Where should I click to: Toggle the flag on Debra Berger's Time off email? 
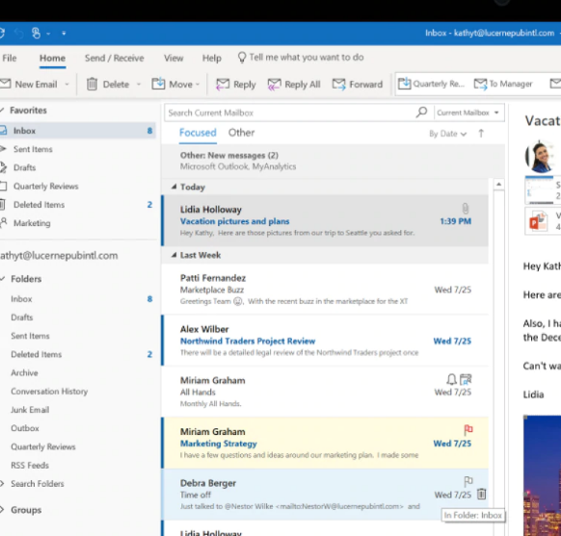tap(467, 481)
